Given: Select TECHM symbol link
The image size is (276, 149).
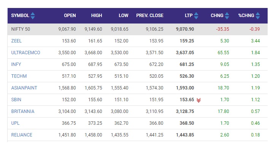Looking at the screenshot, I should pos(19,76).
